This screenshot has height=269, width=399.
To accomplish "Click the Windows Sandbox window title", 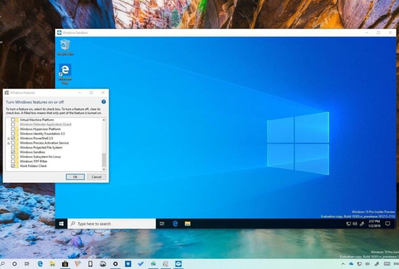I will tap(75, 32).
